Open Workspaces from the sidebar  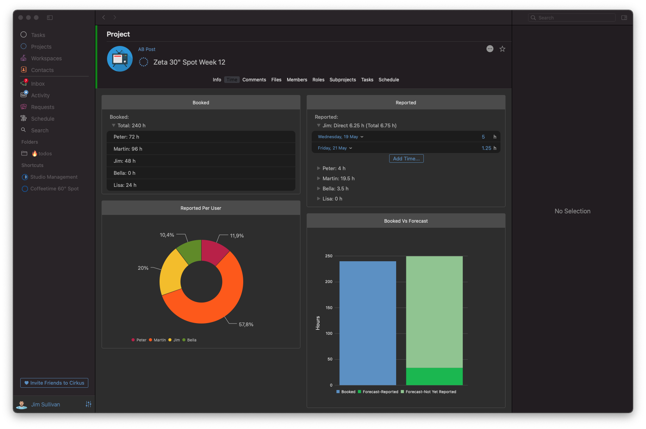pyautogui.click(x=46, y=58)
